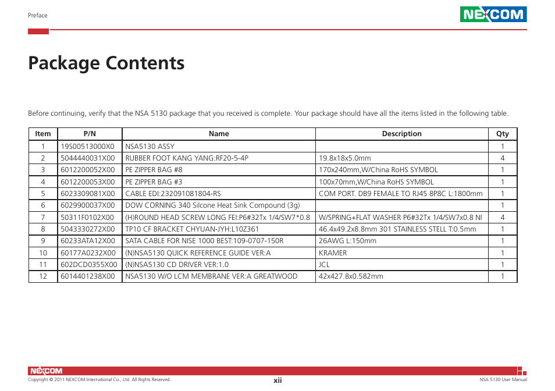Select item number 10 in the table
The image size is (555, 391).
coord(43,253)
